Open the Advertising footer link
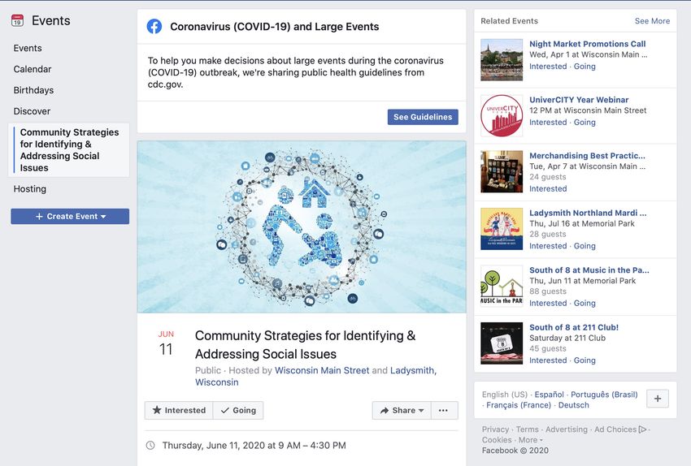This screenshot has height=466, width=691. [567, 429]
